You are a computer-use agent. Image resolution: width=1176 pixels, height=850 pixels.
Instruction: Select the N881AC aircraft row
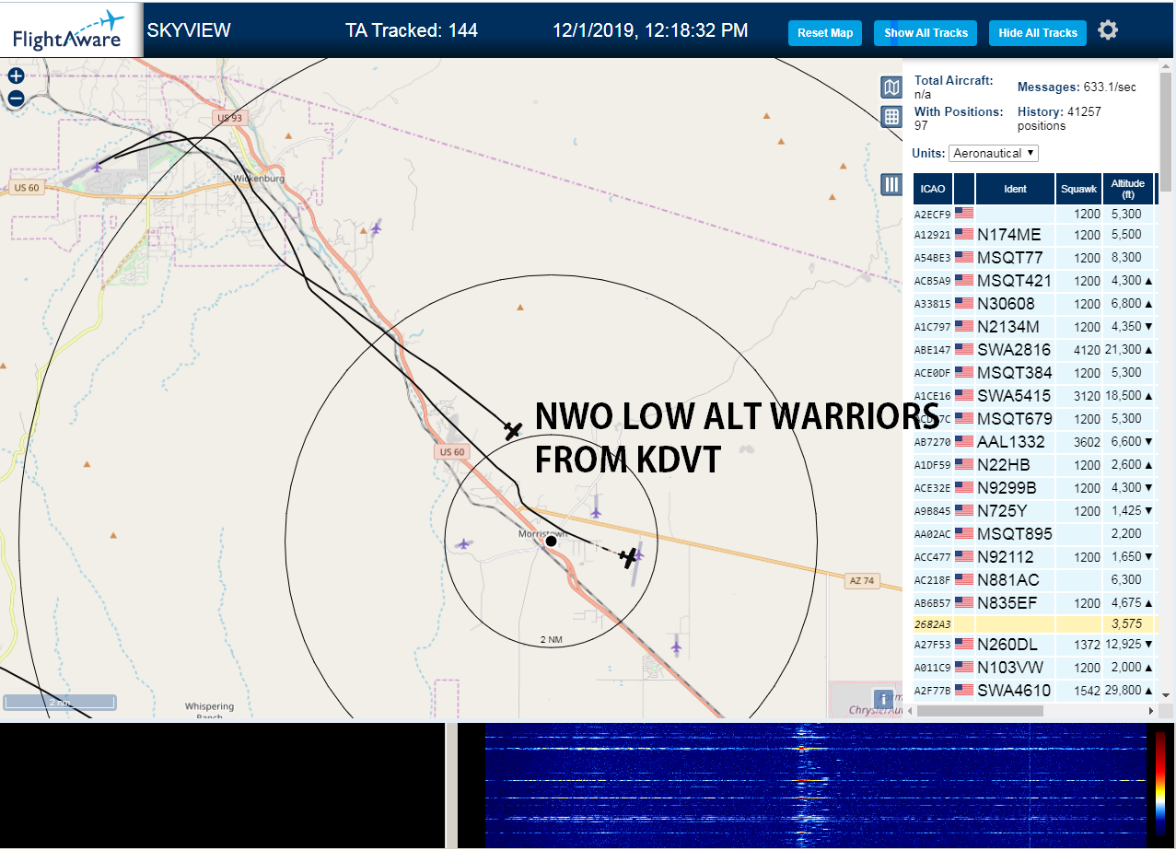click(1034, 579)
